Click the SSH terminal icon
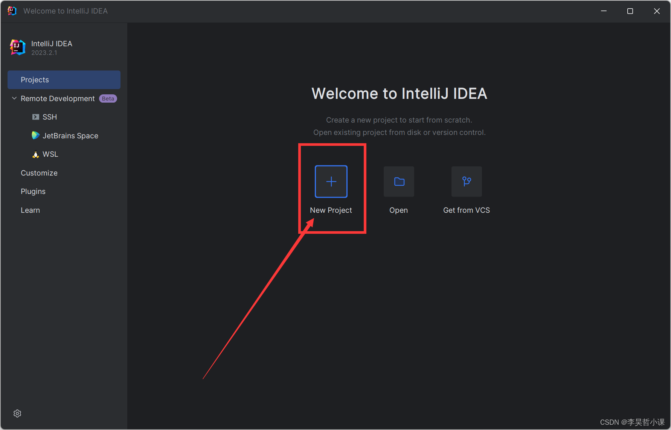Image resolution: width=671 pixels, height=430 pixels. point(35,117)
